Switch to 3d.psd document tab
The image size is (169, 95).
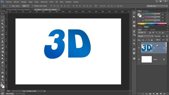coord(18,9)
